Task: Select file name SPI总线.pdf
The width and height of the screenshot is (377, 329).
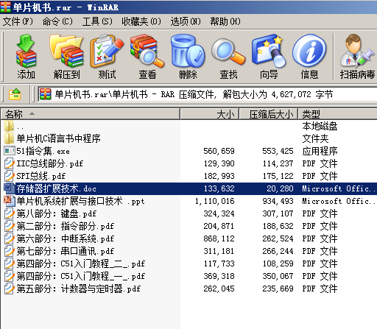Action: pos(40,176)
